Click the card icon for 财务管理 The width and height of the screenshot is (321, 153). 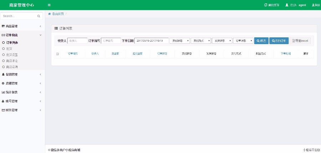(x=3, y=110)
